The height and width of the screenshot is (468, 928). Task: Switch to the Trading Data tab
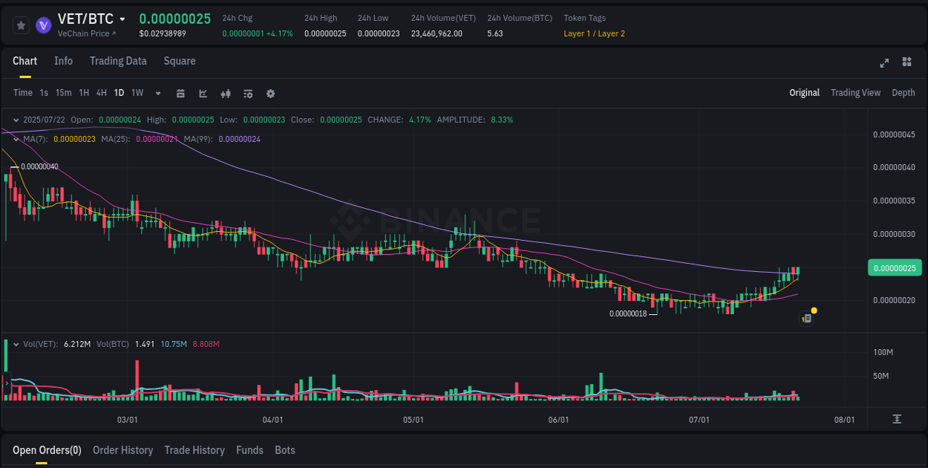coord(118,61)
